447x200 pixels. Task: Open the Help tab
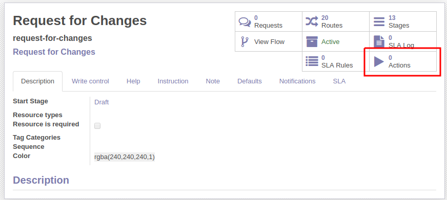coord(133,81)
